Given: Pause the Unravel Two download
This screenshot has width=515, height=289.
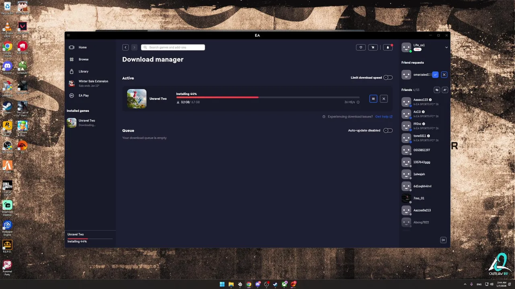Looking at the screenshot, I should click(x=373, y=99).
